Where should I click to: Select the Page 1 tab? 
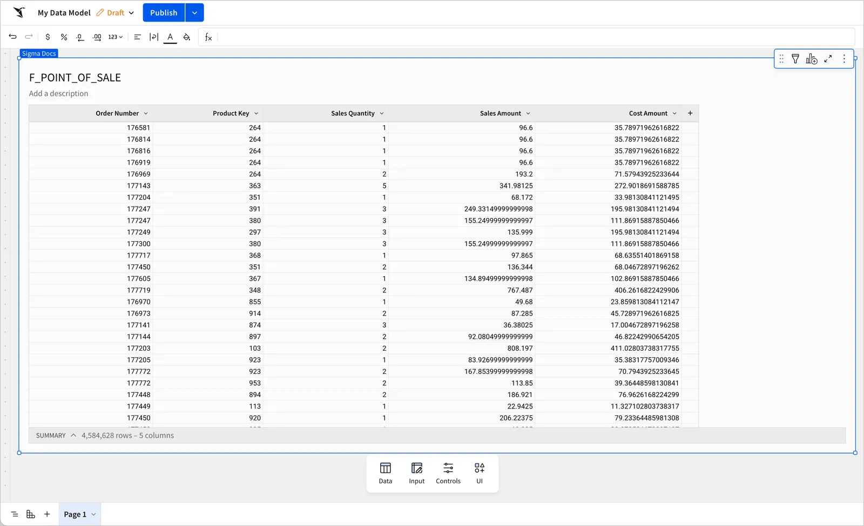[x=75, y=514]
